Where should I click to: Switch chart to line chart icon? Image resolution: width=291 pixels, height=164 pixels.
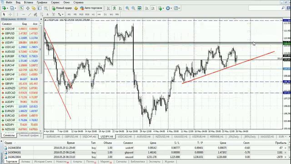[x=120, y=8]
